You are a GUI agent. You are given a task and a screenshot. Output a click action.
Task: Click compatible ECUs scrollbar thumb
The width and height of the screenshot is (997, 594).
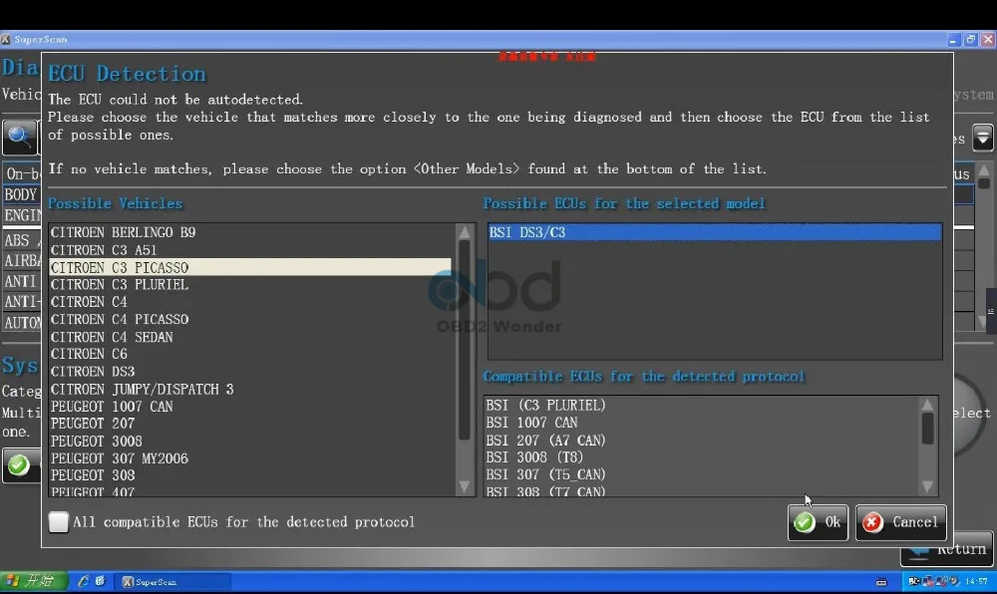coord(927,429)
